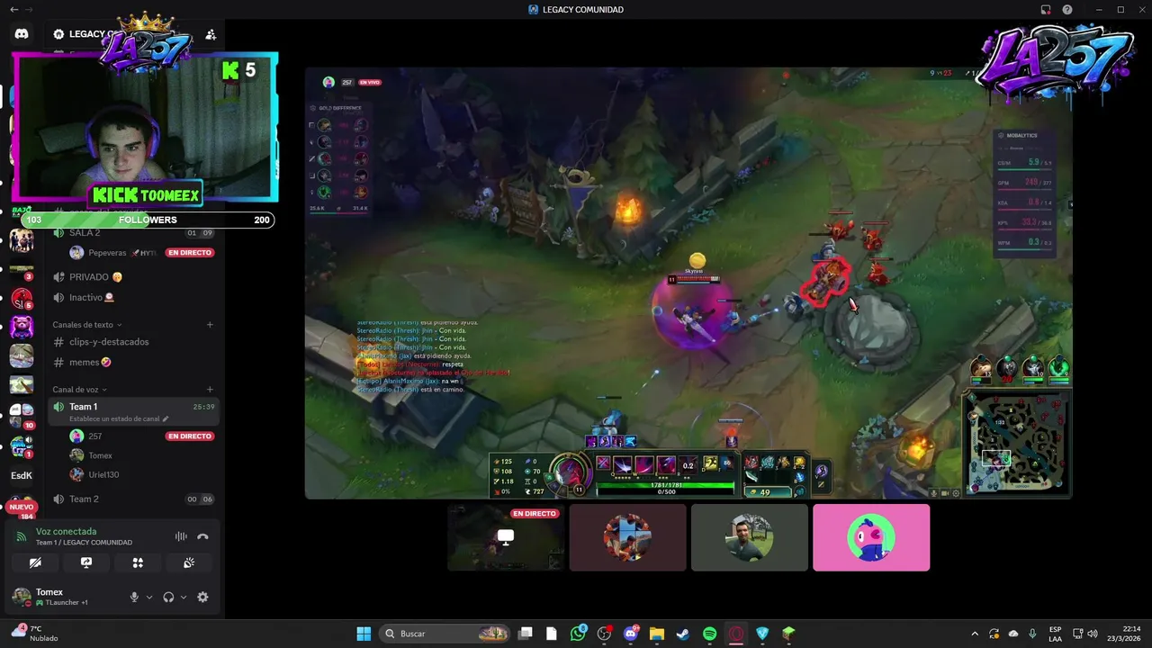Select the pink participant tile
1152x648 pixels.
coord(871,537)
